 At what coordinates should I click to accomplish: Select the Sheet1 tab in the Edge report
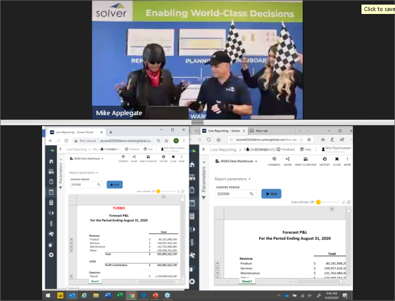click(x=247, y=281)
